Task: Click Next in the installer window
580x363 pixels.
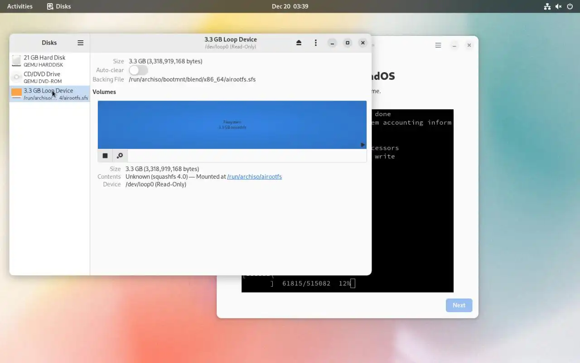Action: coord(459,305)
